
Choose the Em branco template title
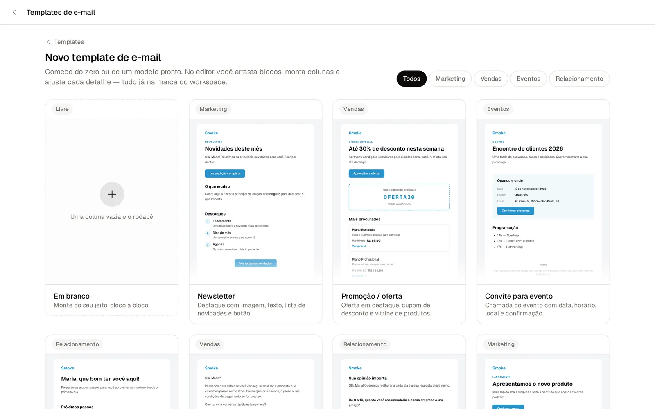tap(72, 296)
